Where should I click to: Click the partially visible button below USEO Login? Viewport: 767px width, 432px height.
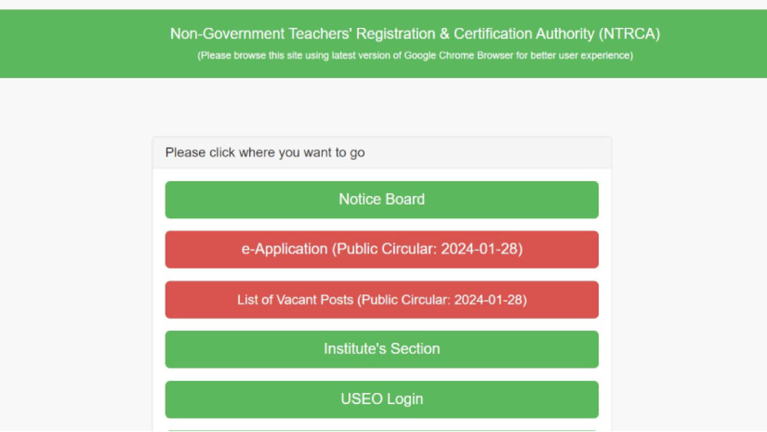pyautogui.click(x=381, y=430)
